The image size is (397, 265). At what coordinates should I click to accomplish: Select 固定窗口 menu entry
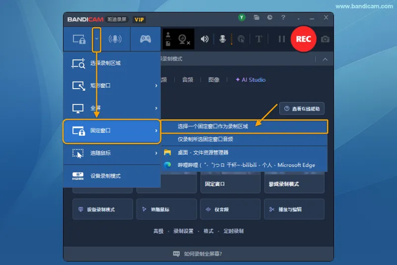[x=112, y=131]
